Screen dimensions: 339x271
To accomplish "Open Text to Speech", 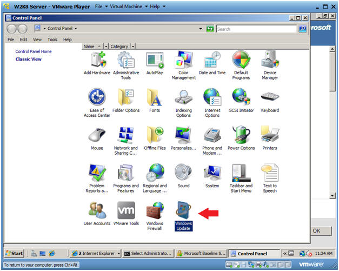I will click(x=270, y=178).
